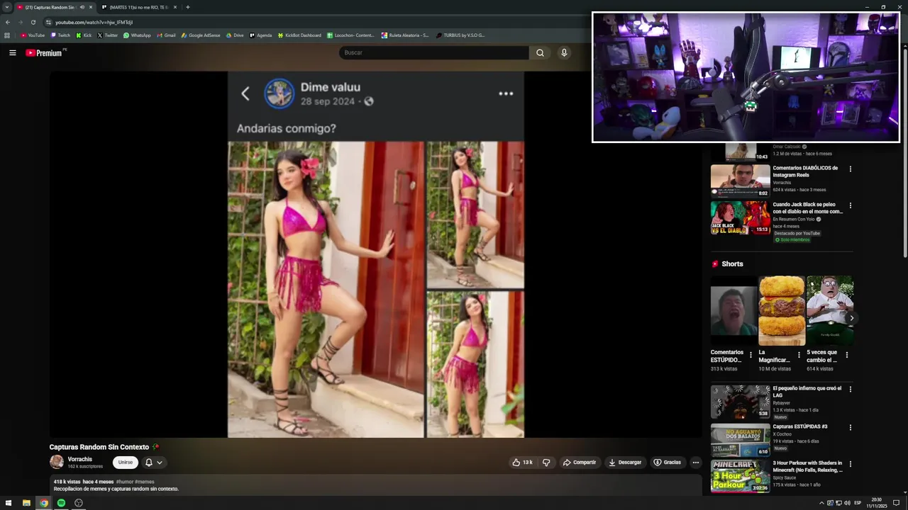The width and height of the screenshot is (908, 510).
Task: Go to YouTube Premium home logo
Action: pyautogui.click(x=45, y=52)
